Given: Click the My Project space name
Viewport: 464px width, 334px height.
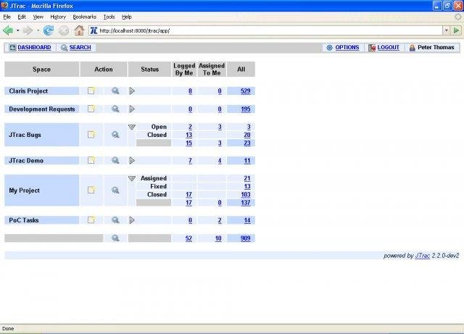Looking at the screenshot, I should (x=24, y=191).
